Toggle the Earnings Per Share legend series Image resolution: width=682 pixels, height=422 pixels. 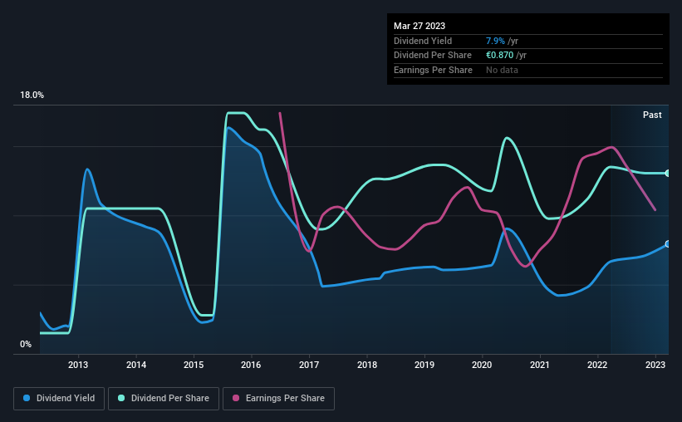(278, 399)
